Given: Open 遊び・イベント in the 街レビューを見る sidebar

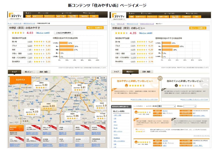Looking at the screenshot, I should pyautogui.click(x=118, y=131).
